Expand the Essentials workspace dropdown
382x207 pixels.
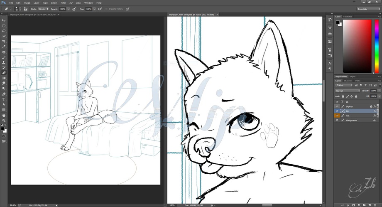[x=368, y=9]
